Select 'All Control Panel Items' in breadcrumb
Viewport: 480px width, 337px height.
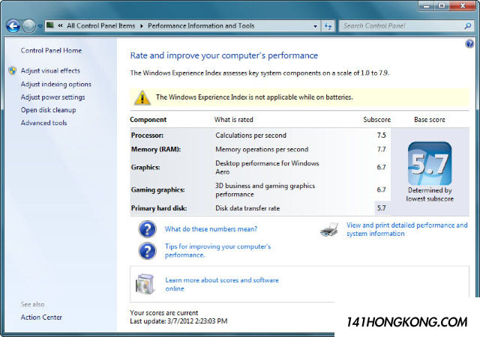pyautogui.click(x=100, y=26)
